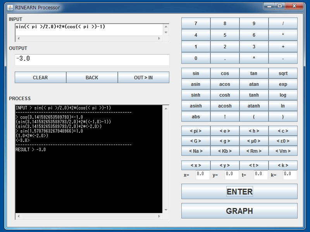The height and width of the screenshot is (232, 310).
Task: Insert the < μ0 > constant
Action: pos(254,141)
